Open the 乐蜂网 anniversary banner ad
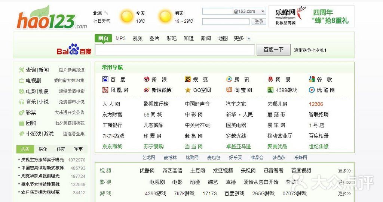 (311, 16)
